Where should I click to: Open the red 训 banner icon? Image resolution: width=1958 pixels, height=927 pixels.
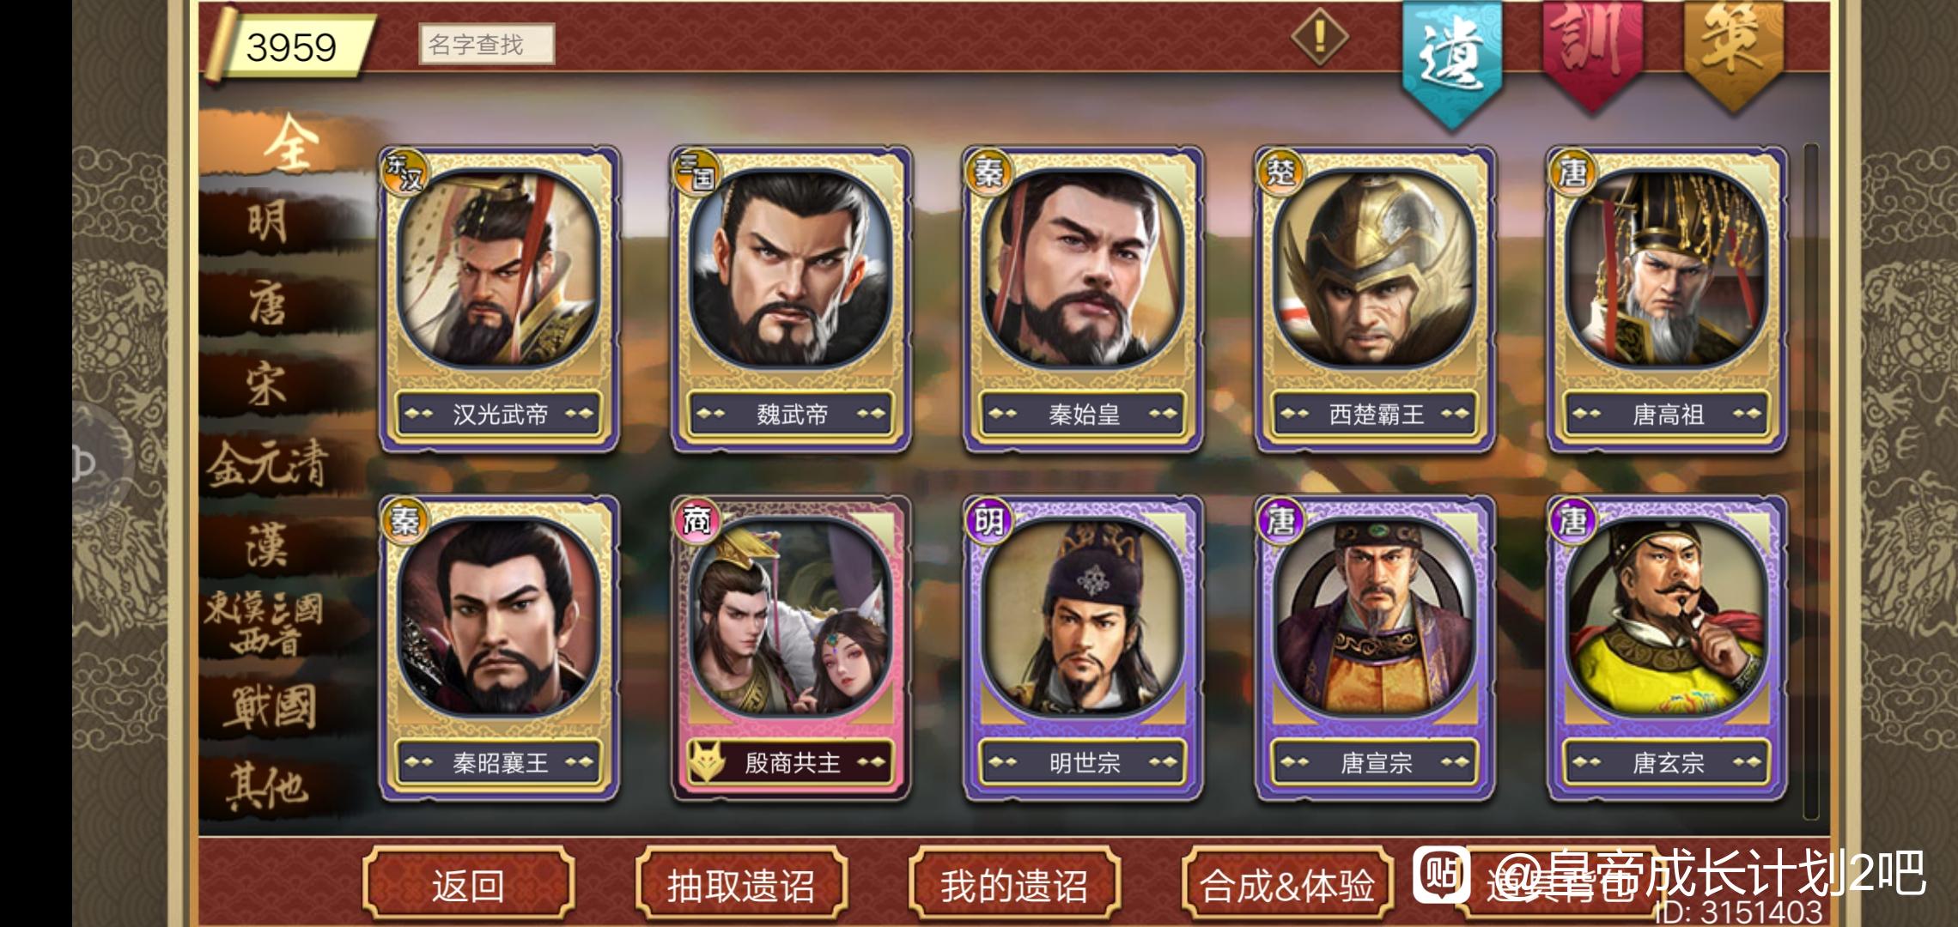1592,51
